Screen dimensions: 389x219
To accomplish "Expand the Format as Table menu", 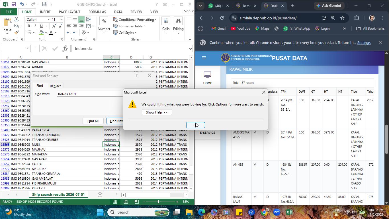I will [129, 26].
